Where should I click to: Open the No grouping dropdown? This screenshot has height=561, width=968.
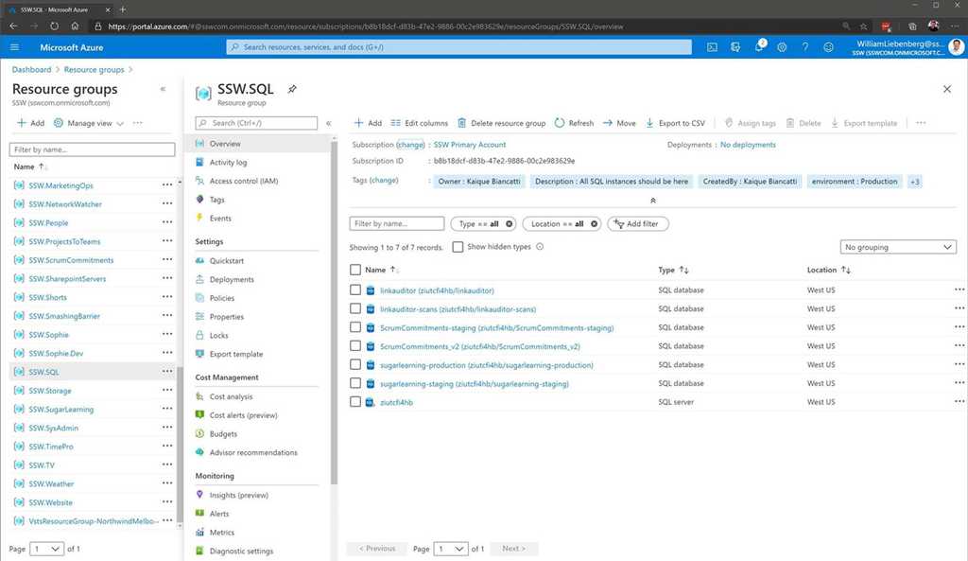(896, 247)
